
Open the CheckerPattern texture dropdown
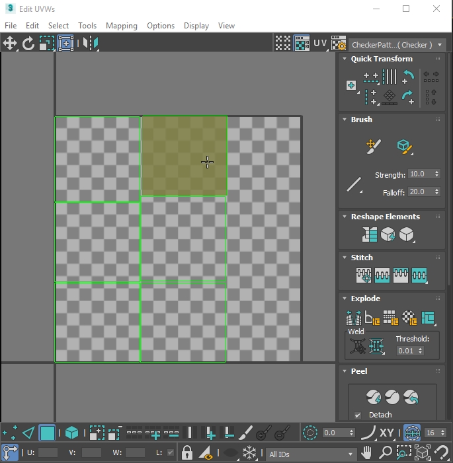click(x=397, y=45)
